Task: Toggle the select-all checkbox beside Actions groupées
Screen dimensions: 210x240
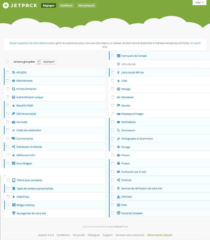Action: tap(8, 62)
